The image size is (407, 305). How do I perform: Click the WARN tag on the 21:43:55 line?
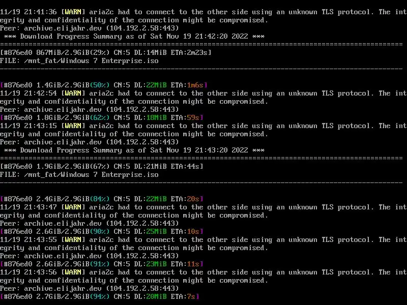(x=73, y=239)
